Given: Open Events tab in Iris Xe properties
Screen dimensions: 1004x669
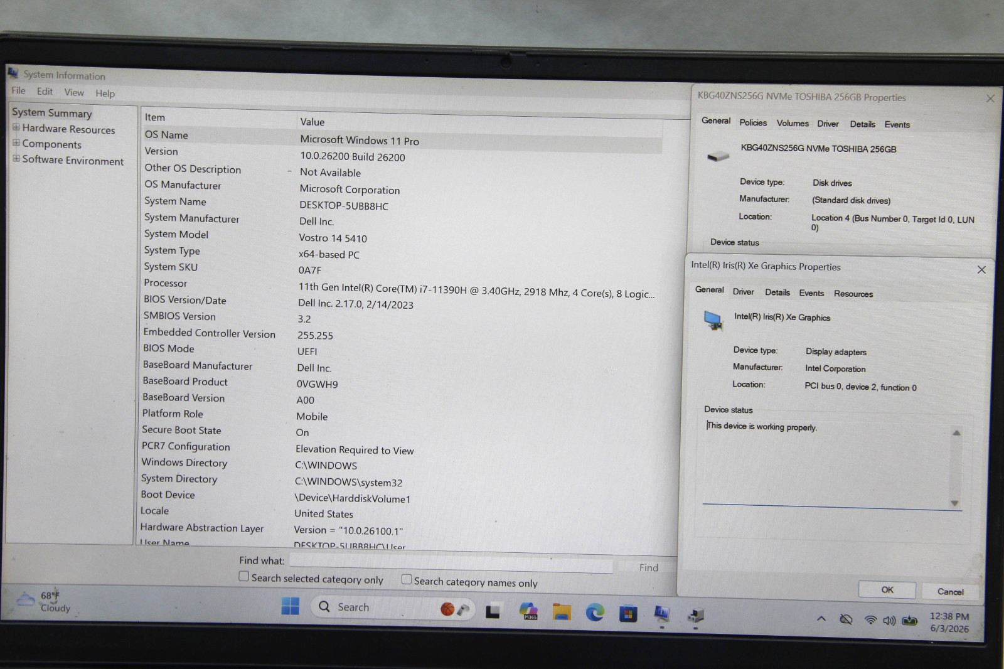Looking at the screenshot, I should 811,292.
